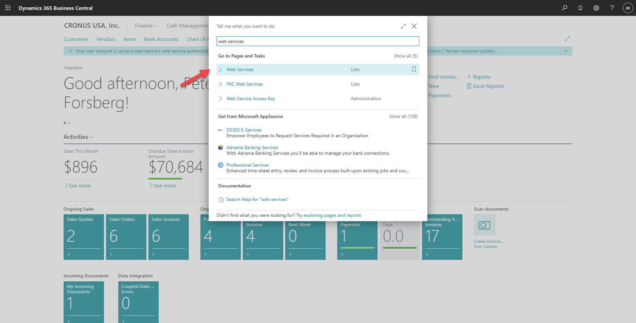Screen dimensions: 636x323
Task: Open the settings gear menu
Action: (x=596, y=8)
